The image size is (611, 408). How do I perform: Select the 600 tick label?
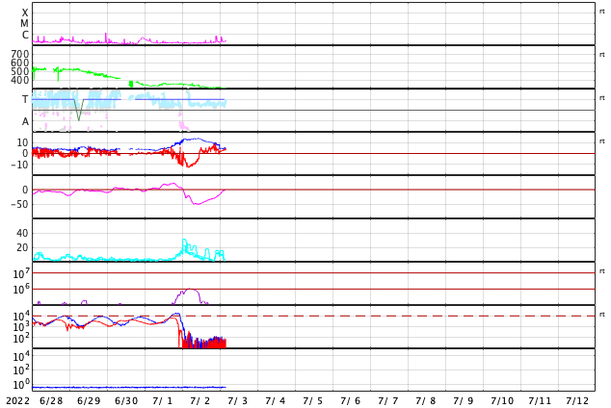click(x=20, y=63)
